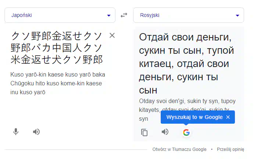
Task: Start voice input with the microphone
Action: [x=16, y=132]
